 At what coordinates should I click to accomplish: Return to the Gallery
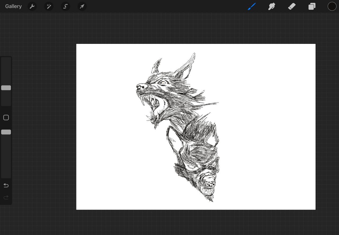click(x=14, y=6)
